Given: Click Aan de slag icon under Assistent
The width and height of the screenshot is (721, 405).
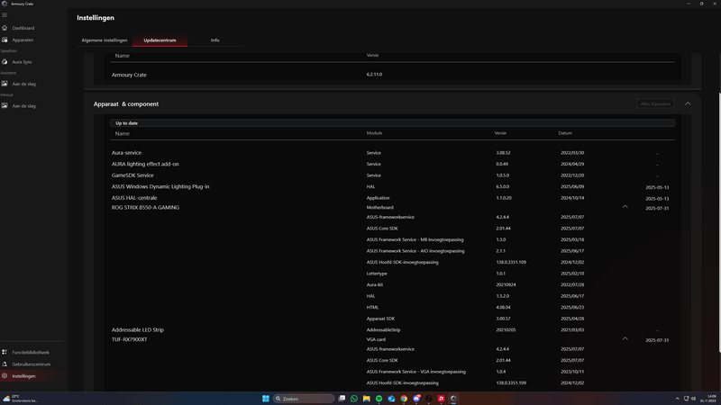Looking at the screenshot, I should (x=5, y=84).
